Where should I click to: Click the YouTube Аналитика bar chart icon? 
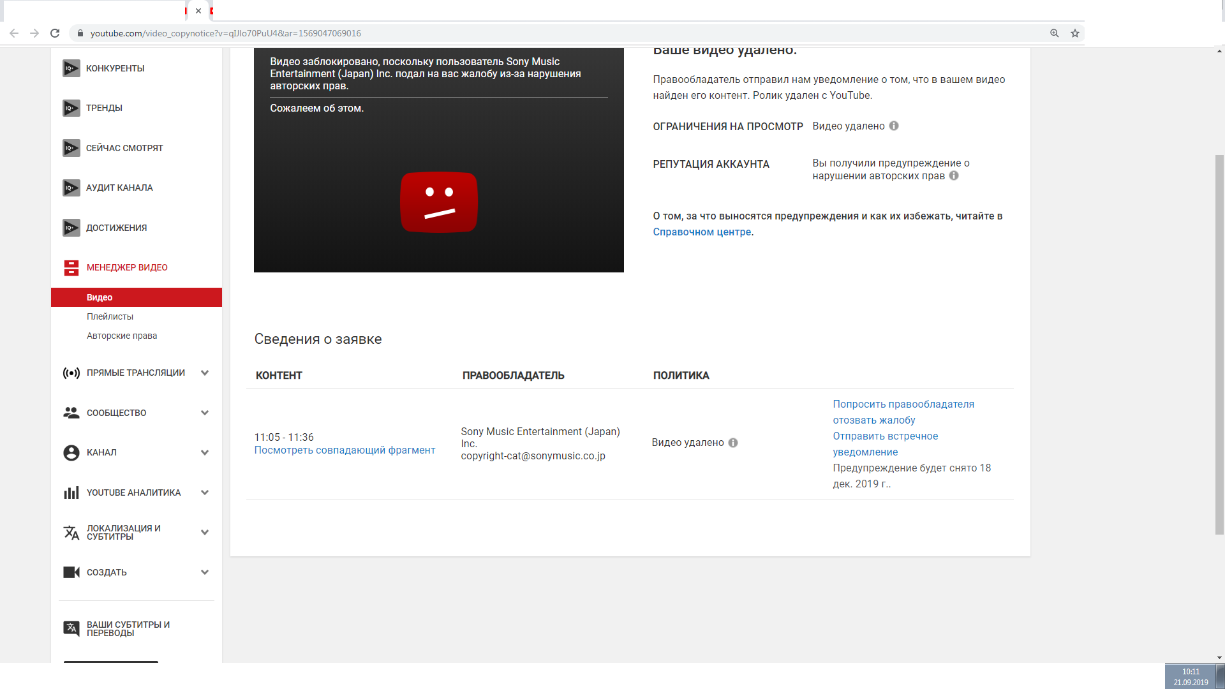click(x=71, y=493)
